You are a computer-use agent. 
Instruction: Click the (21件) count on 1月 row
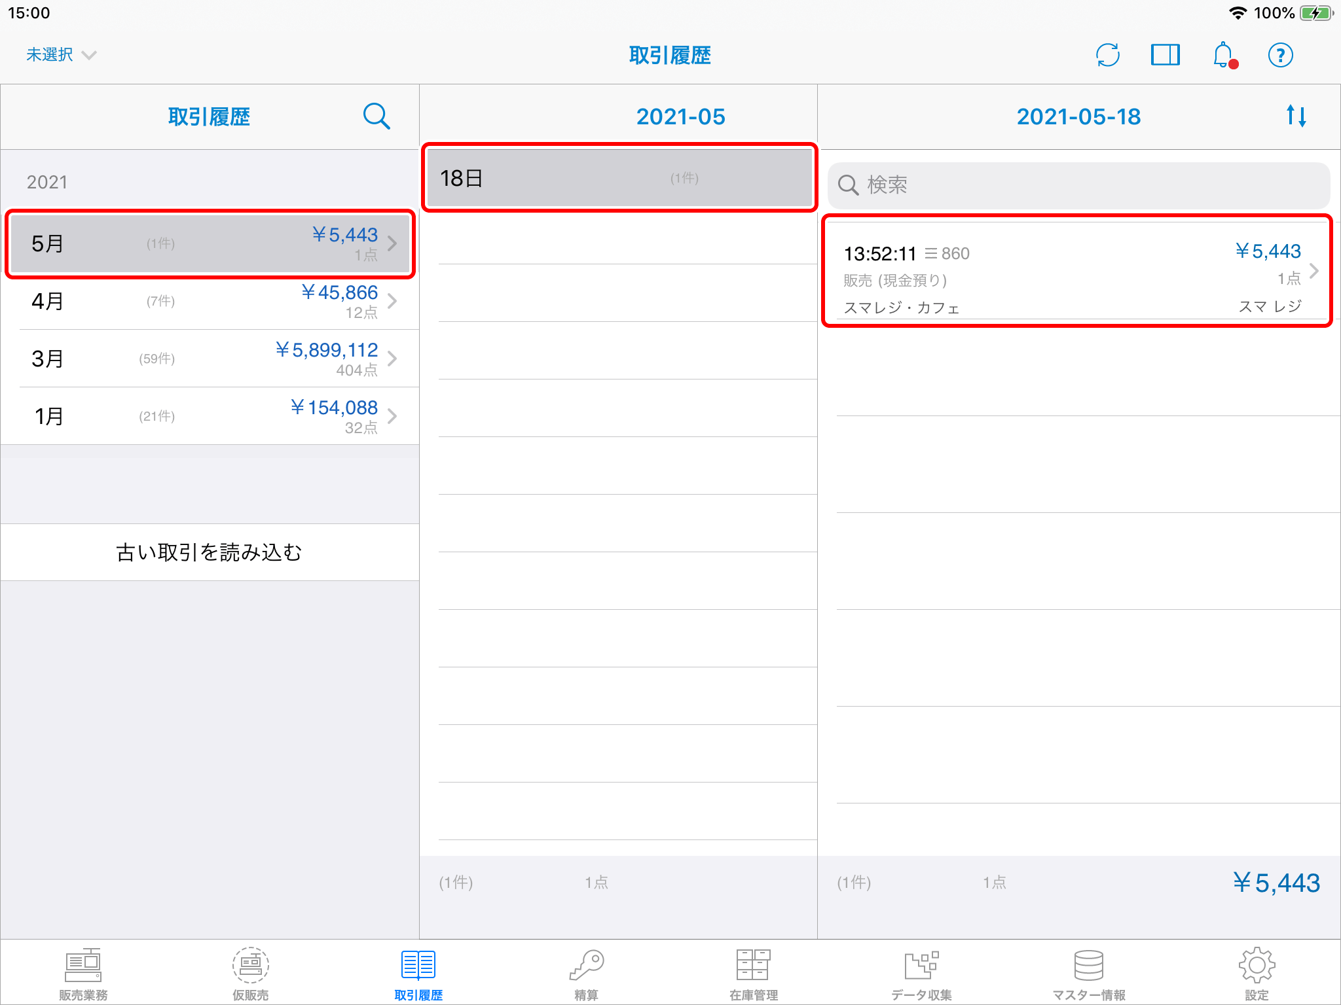[x=156, y=416]
